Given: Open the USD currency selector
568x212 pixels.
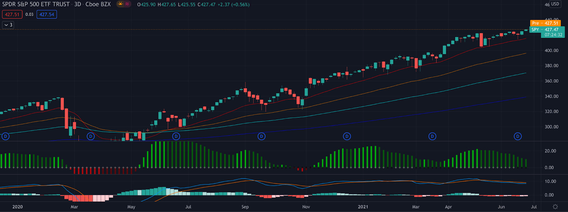Looking at the screenshot, I should coord(555,4).
